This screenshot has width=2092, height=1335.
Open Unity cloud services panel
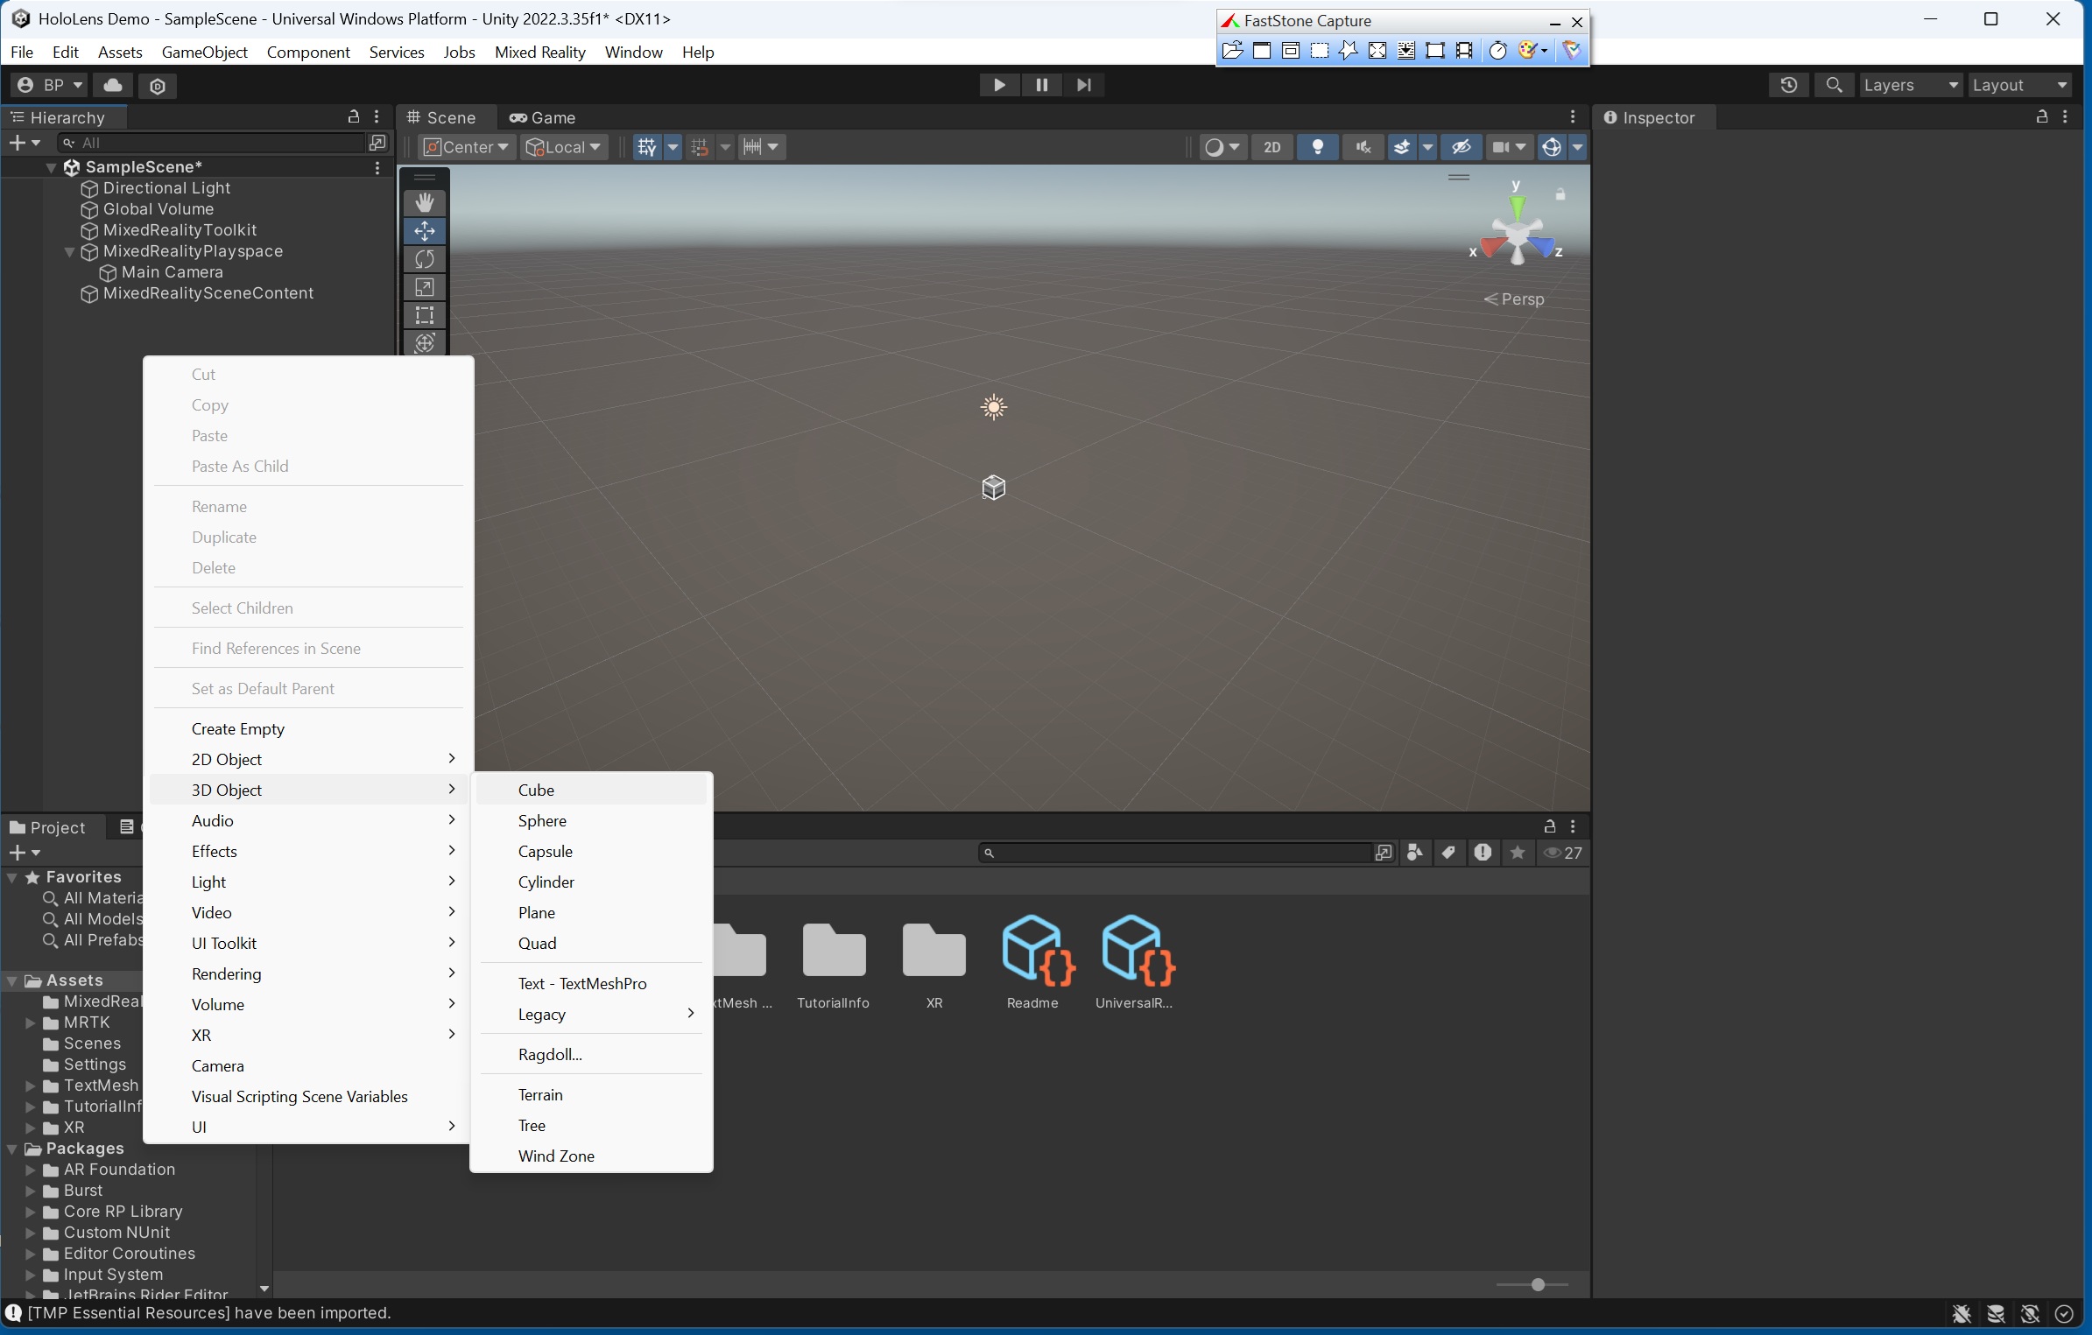113,85
